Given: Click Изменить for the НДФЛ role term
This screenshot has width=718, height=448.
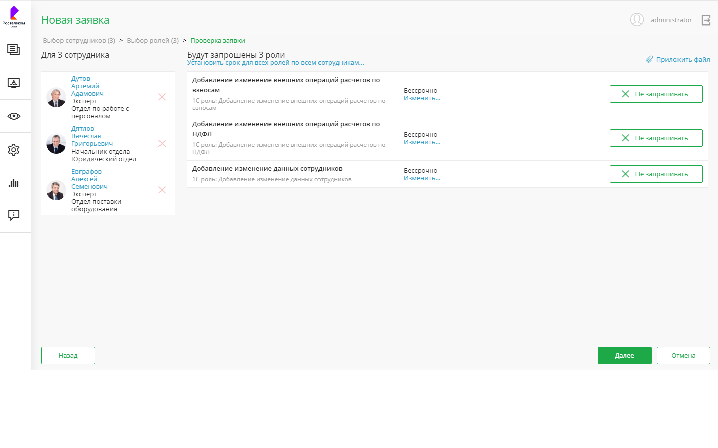Looking at the screenshot, I should tap(422, 142).
